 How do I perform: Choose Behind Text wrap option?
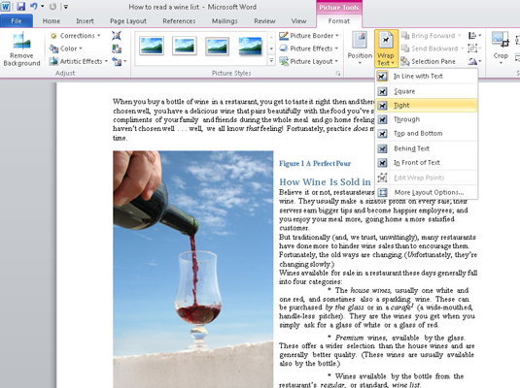(x=427, y=148)
